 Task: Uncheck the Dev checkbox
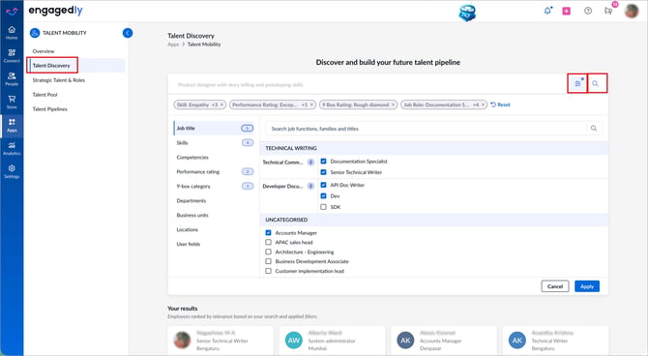[324, 196]
